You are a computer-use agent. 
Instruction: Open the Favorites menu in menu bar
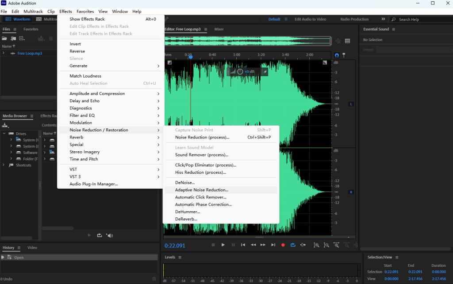click(x=85, y=11)
